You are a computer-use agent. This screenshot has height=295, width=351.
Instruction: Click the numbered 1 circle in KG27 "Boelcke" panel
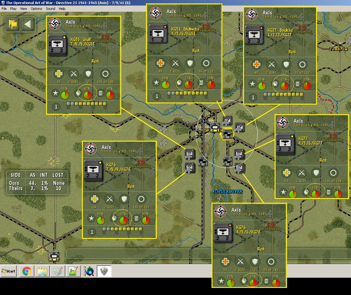click(253, 98)
